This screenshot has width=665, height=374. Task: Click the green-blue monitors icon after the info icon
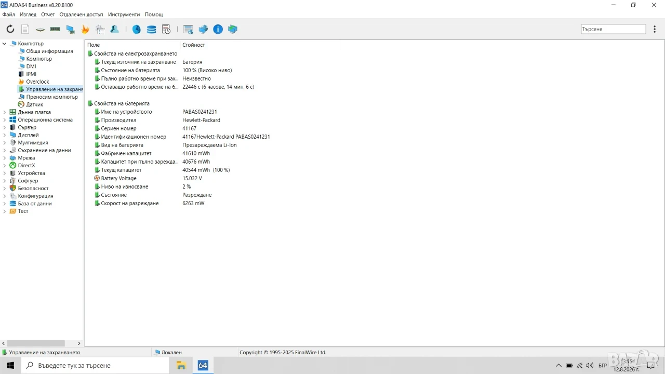(233, 29)
